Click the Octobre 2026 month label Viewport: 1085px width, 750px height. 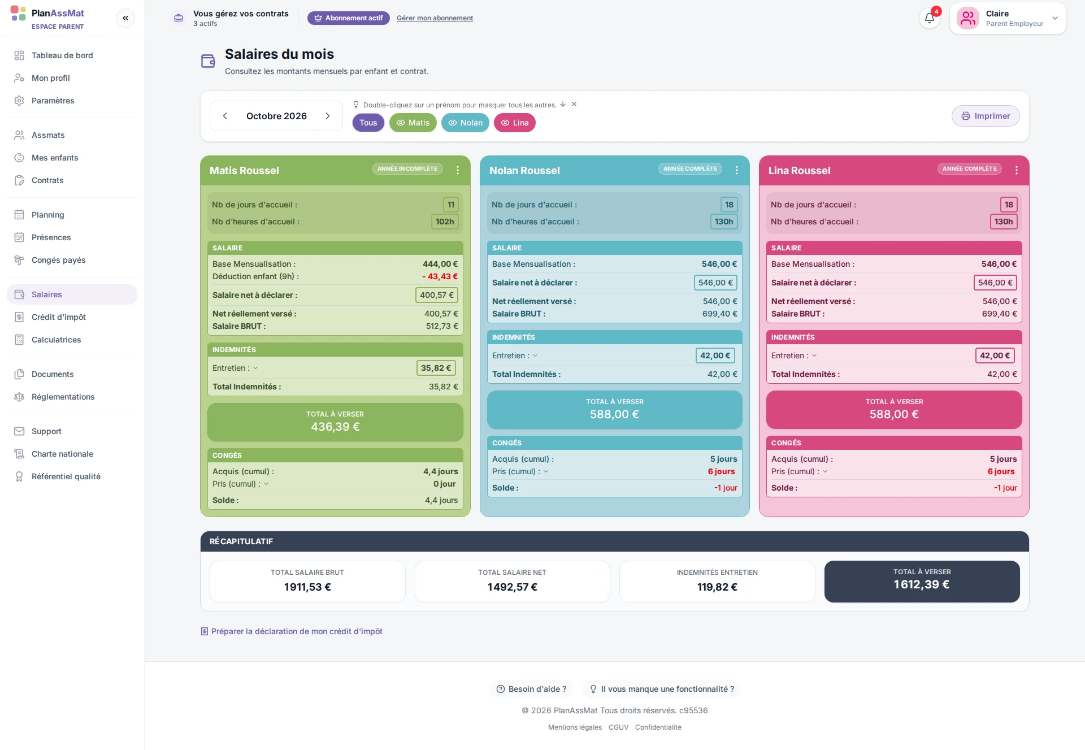(276, 116)
